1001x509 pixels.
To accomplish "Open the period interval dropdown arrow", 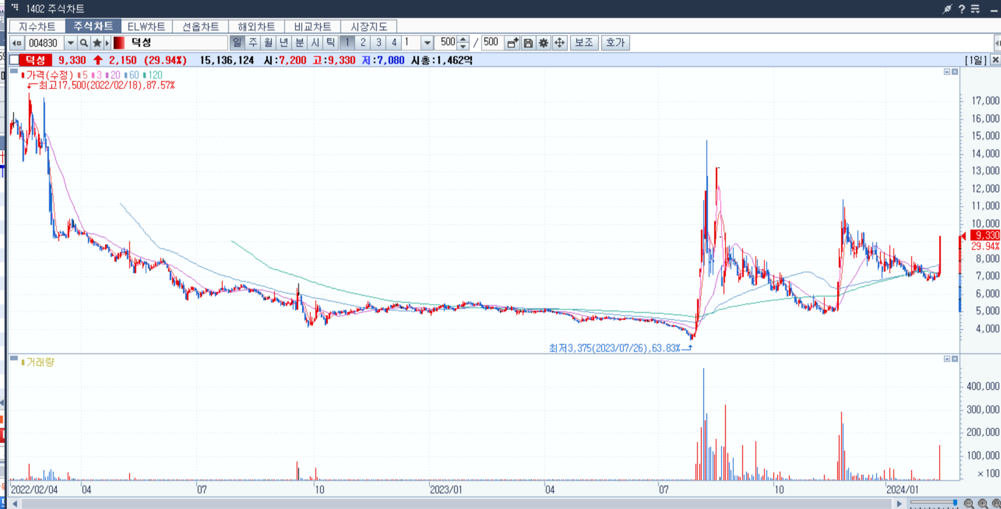I will click(x=427, y=43).
